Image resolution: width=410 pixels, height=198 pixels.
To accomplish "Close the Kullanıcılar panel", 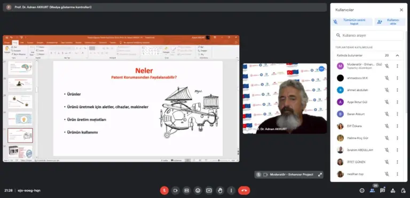I will point(401,10).
